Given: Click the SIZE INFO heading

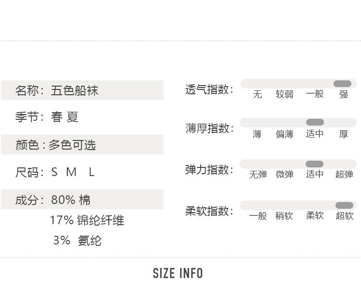Looking at the screenshot, I should click(x=178, y=273).
